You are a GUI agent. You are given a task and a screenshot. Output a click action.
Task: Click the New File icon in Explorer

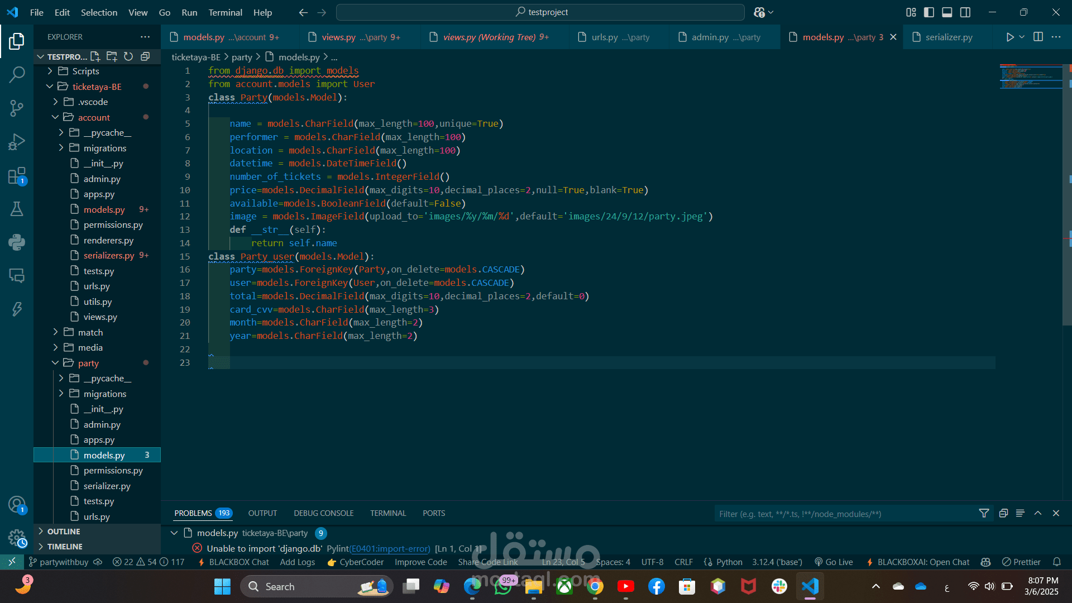pos(95,56)
